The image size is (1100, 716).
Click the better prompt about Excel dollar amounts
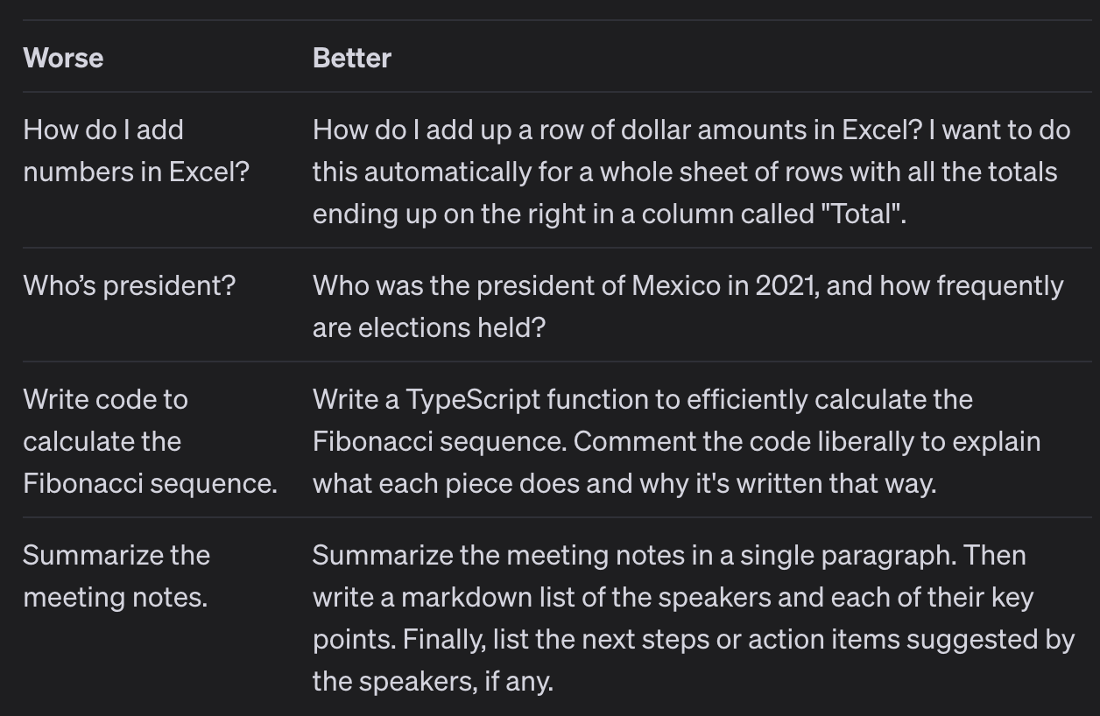[x=692, y=172]
